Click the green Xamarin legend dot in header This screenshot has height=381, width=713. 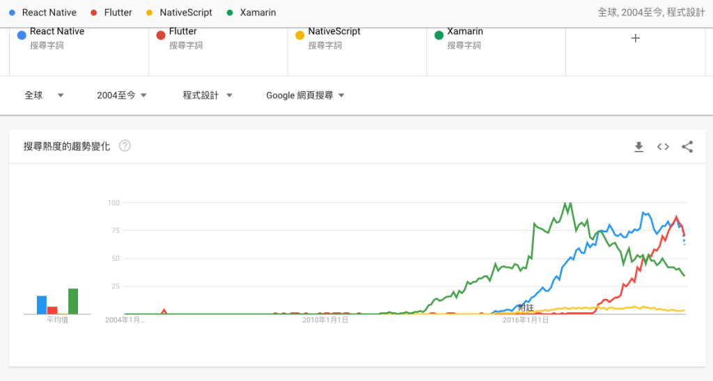pyautogui.click(x=228, y=13)
